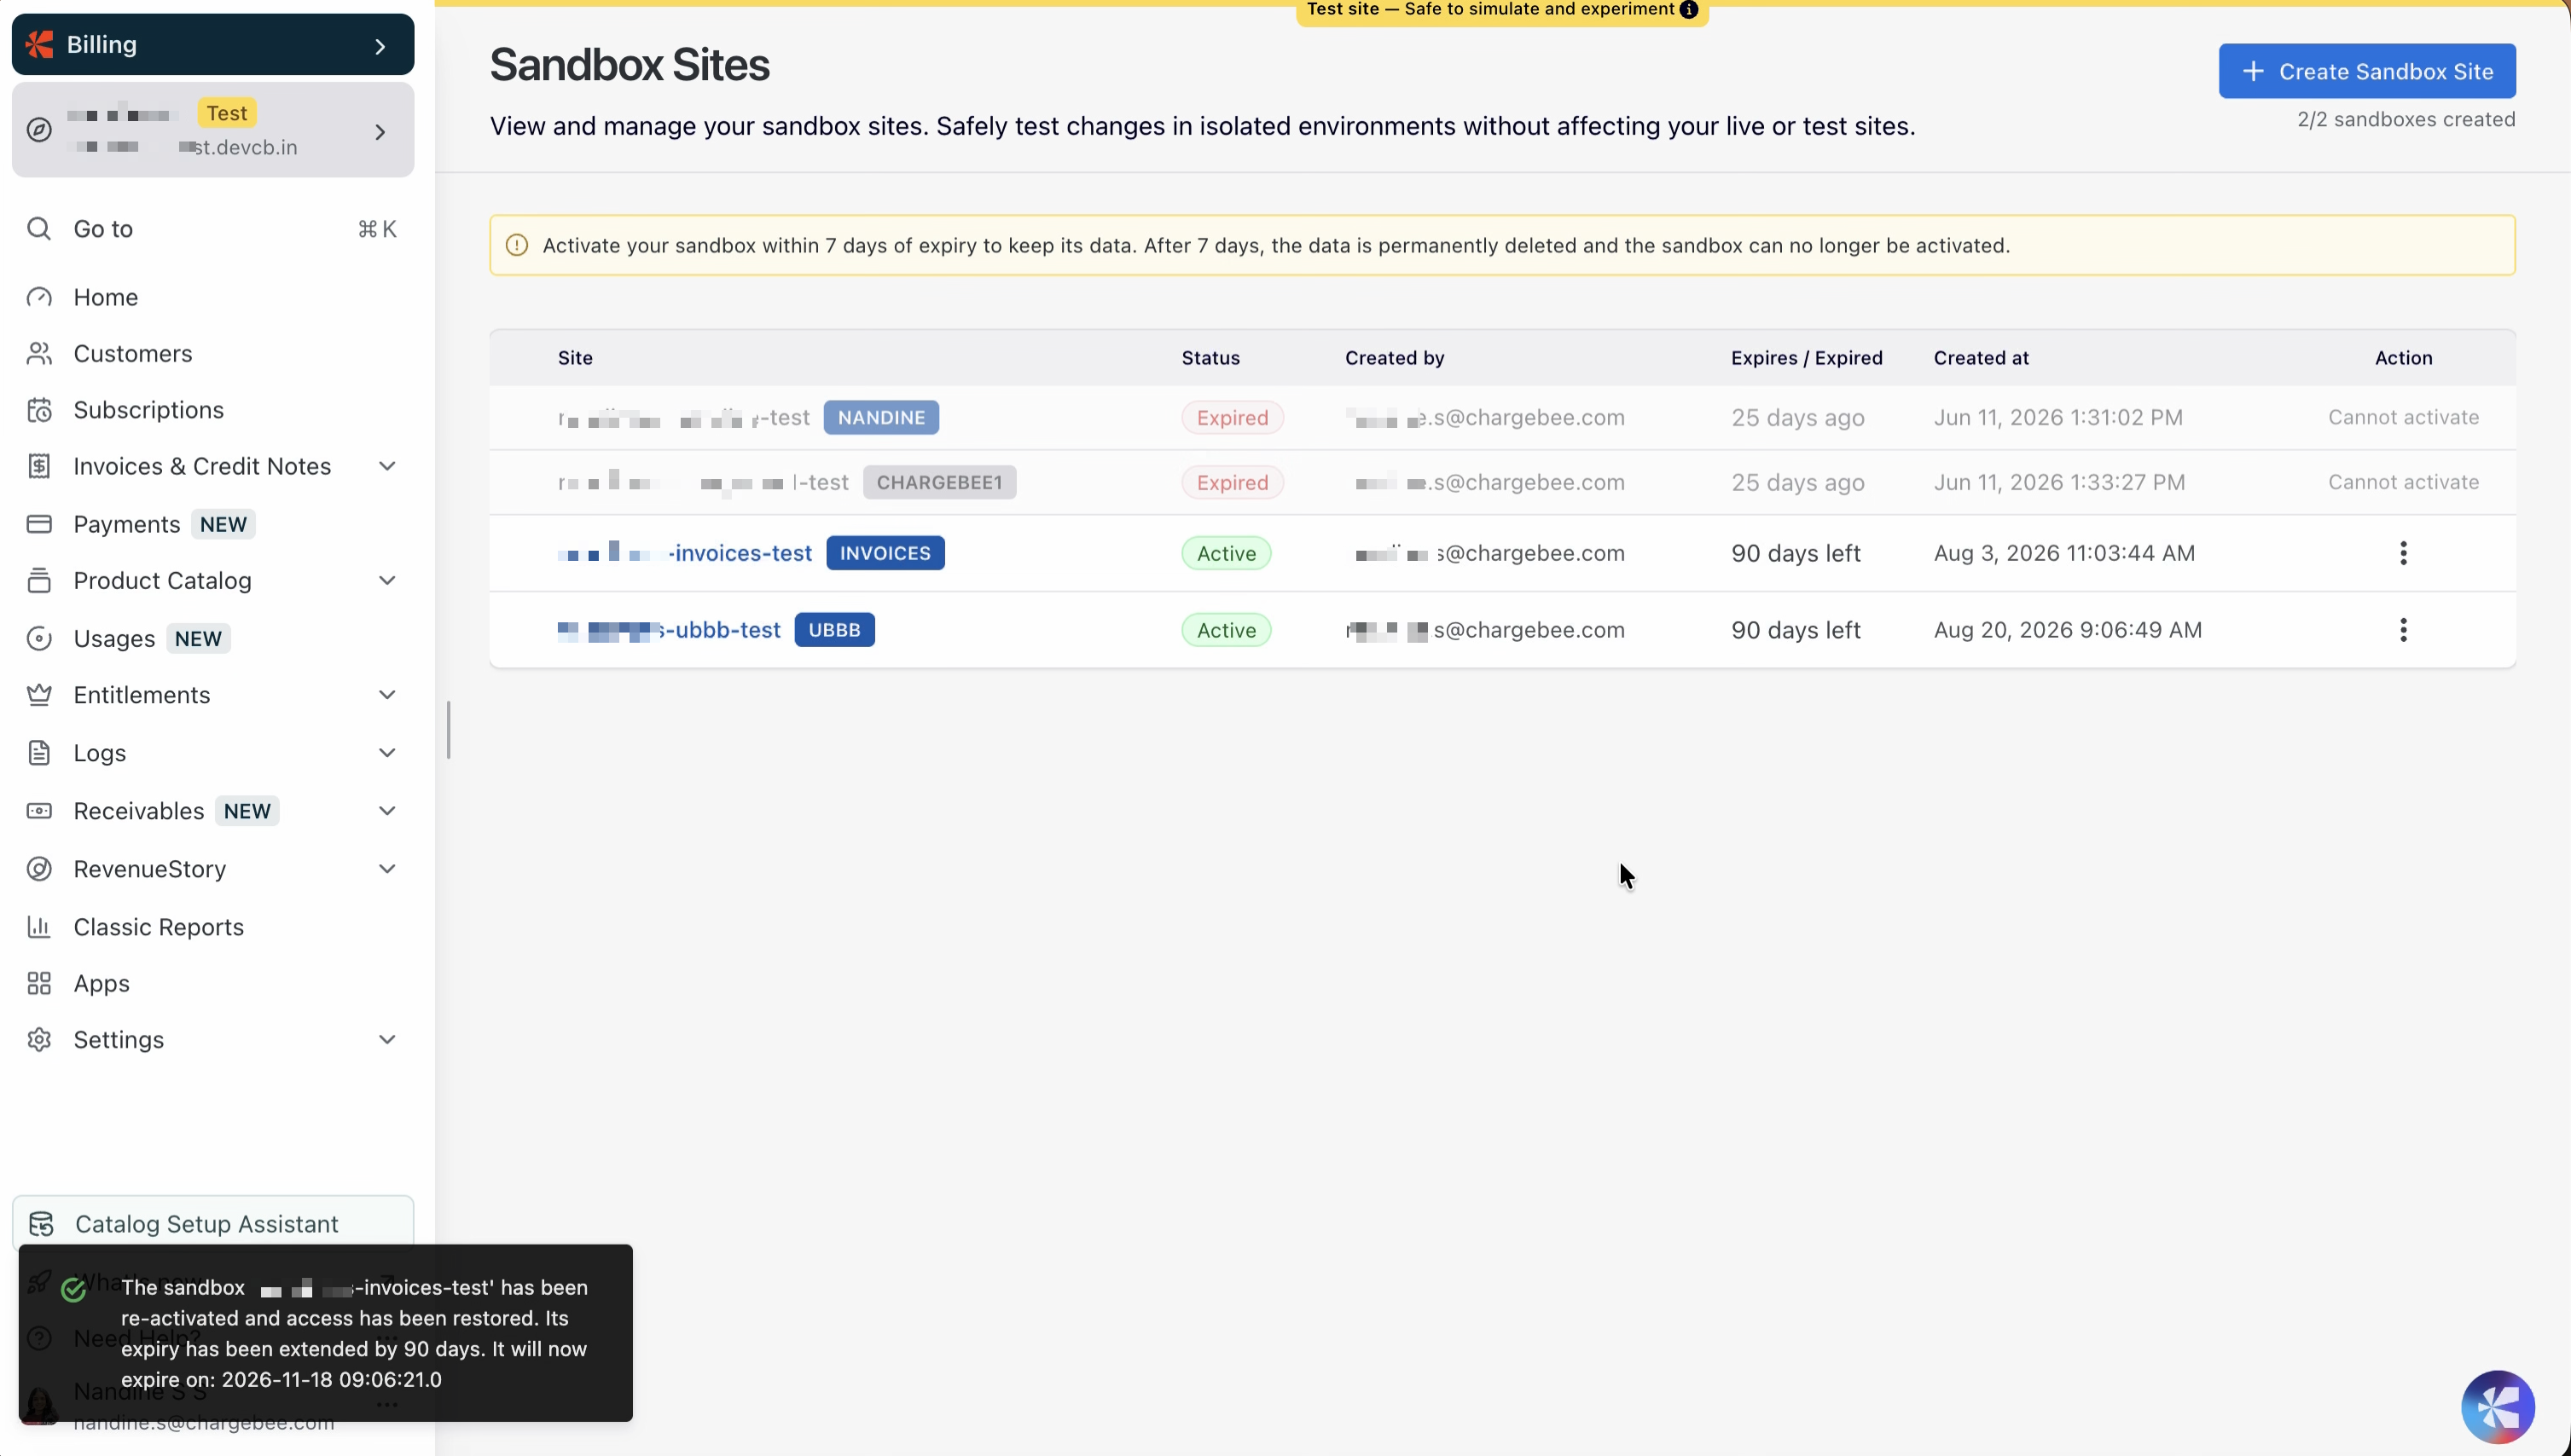Open Catalog Setup Assistant
Screen dimensions: 2571x1456
coord(213,1224)
